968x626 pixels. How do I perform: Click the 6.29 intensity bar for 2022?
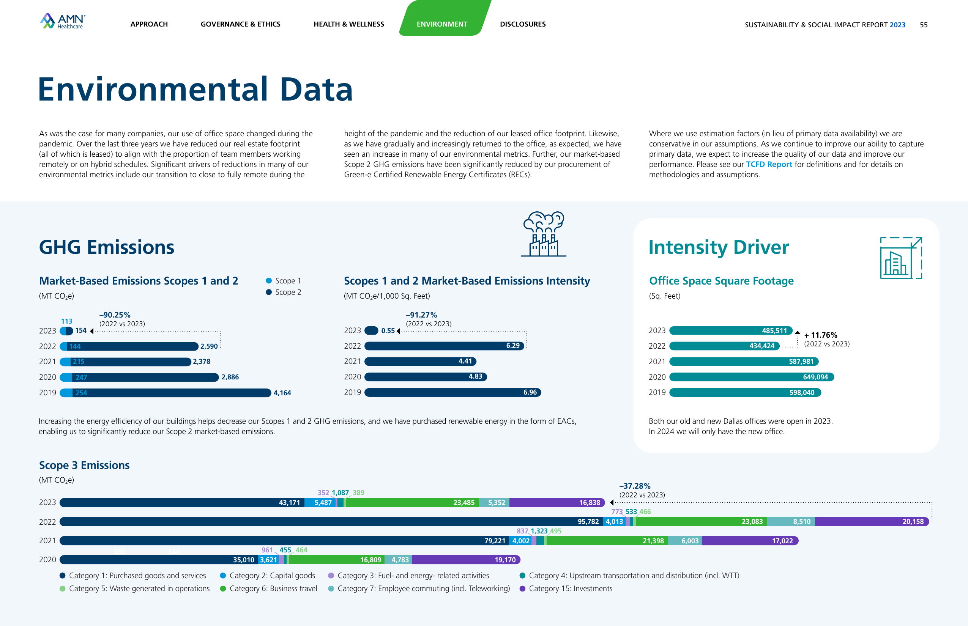coord(444,346)
